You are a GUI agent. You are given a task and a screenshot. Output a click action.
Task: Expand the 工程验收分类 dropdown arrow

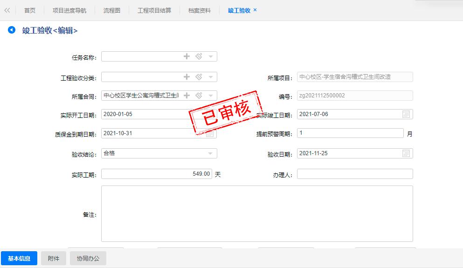211,77
